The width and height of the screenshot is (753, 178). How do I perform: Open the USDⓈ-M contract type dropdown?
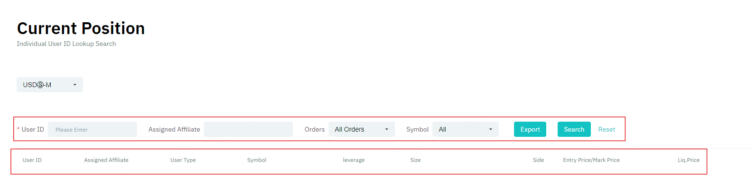[x=50, y=85]
